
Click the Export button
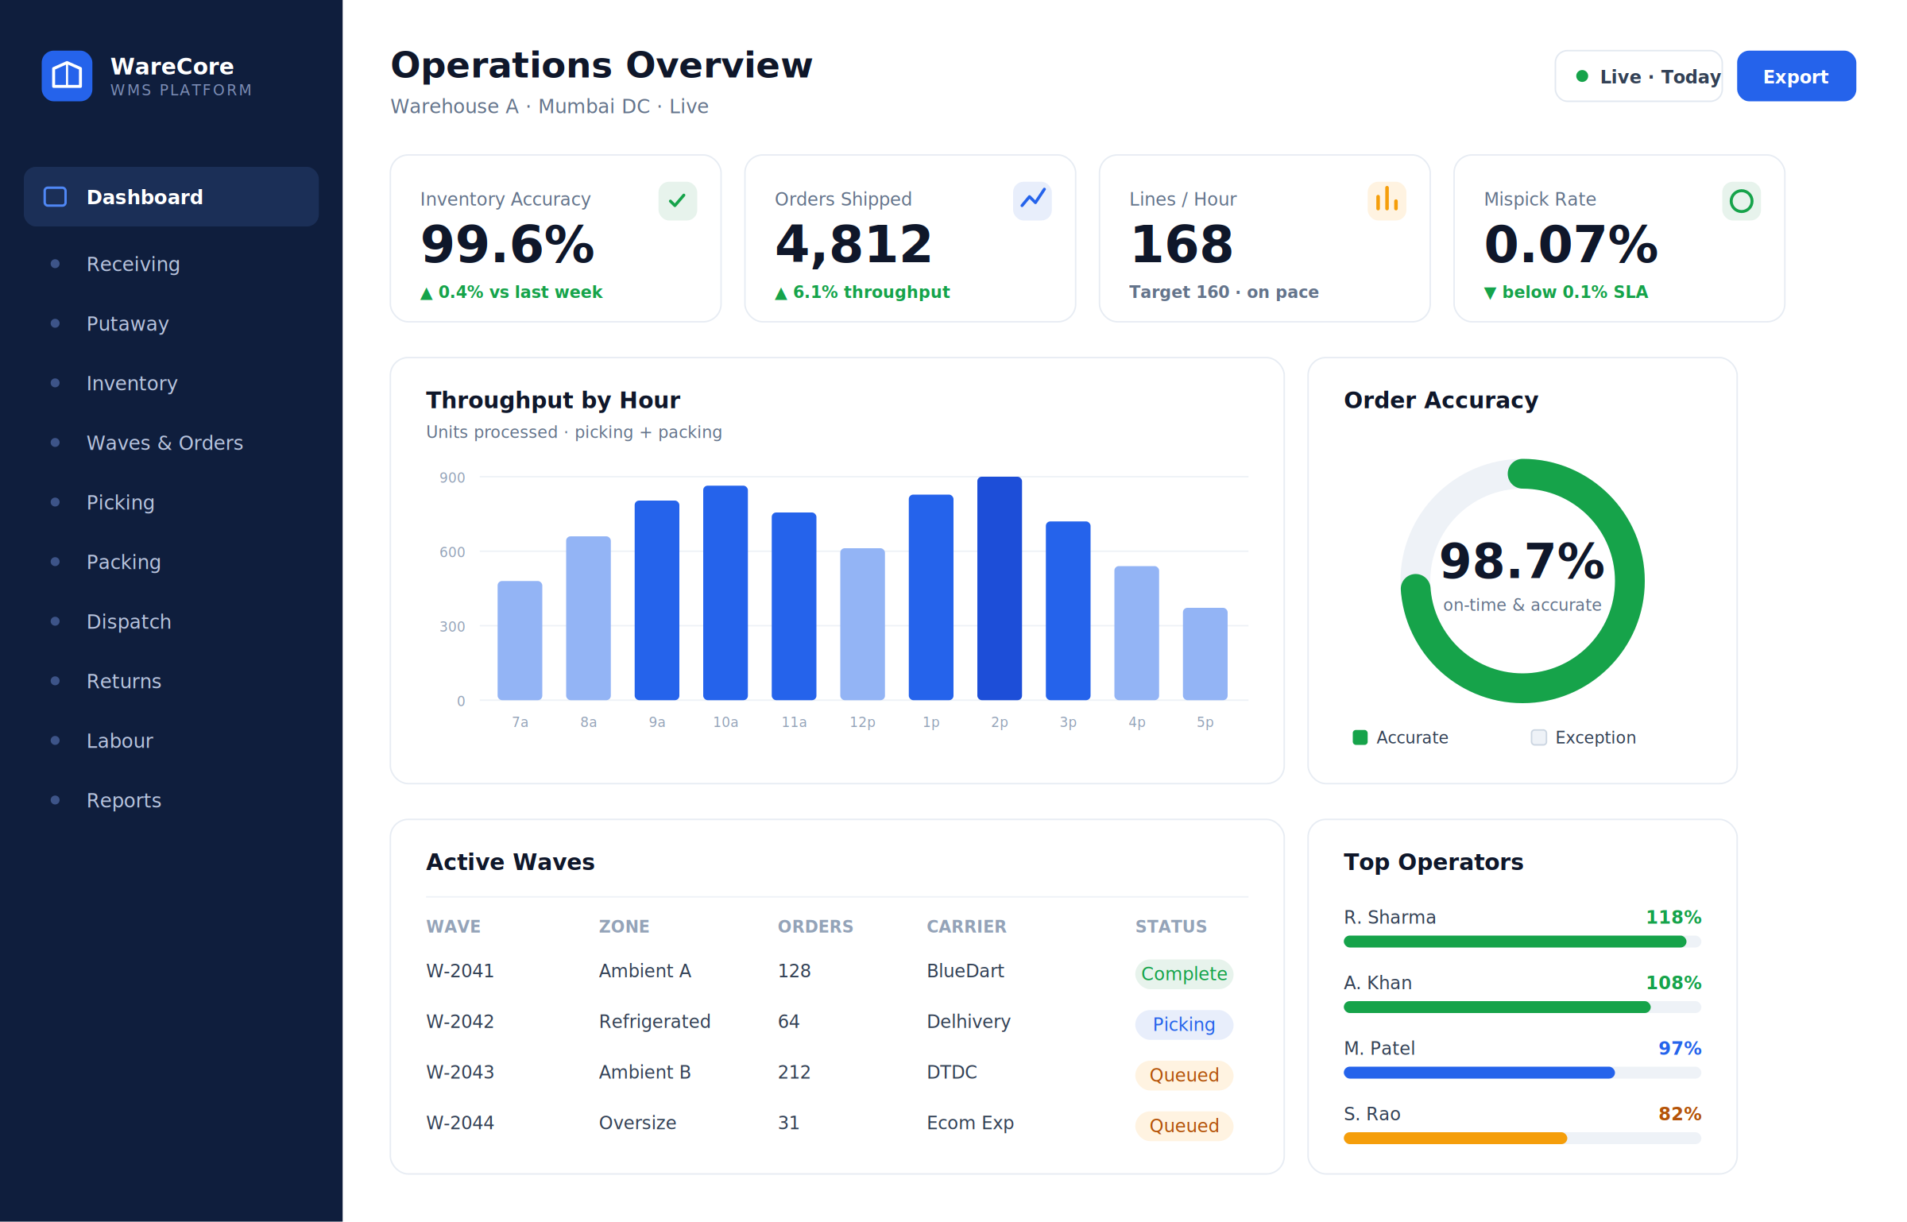(x=1796, y=76)
